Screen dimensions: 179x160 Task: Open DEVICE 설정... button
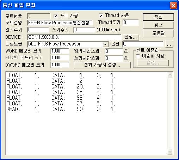click(x=131, y=37)
